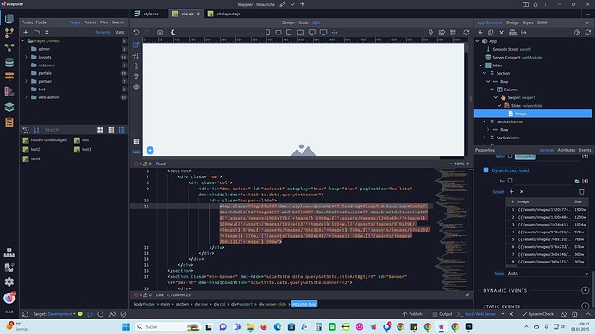This screenshot has height=334, width=595.
Task: Toggle the Dynamic Lazy Load checkbox
Action: pos(485,170)
